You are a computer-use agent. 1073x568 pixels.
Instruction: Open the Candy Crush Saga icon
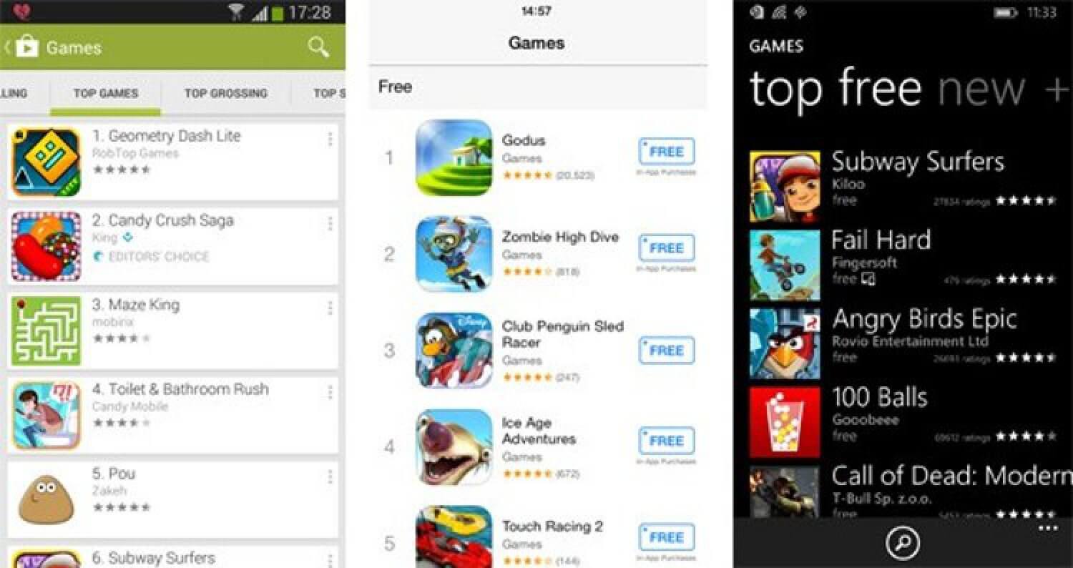46,246
